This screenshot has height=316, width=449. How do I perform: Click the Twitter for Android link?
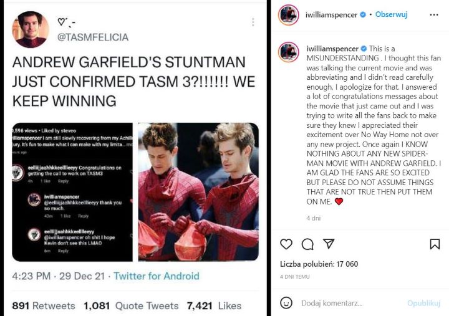tap(156, 276)
